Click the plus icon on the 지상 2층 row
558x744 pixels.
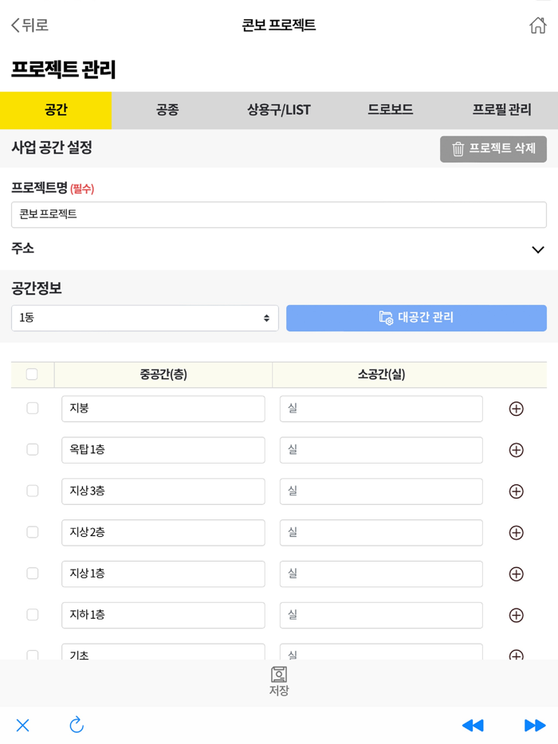click(516, 533)
